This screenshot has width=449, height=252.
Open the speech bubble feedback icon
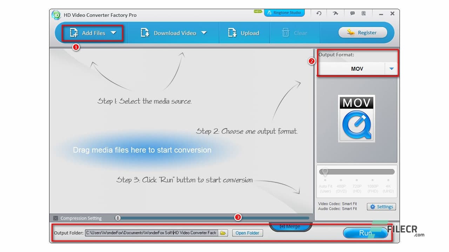[353, 13]
